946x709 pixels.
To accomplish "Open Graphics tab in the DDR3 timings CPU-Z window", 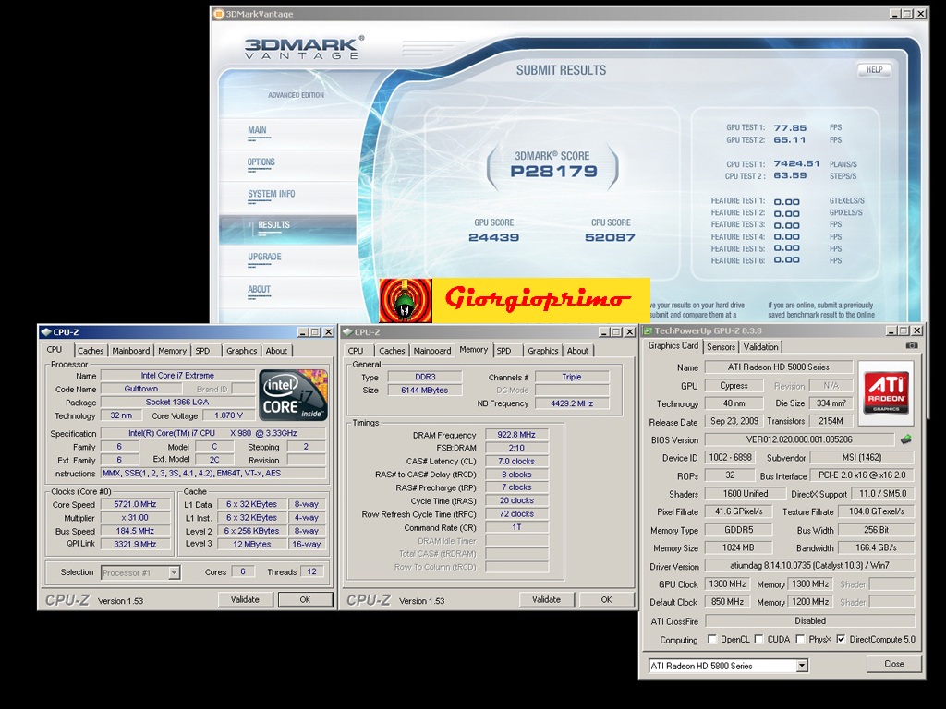I will click(x=543, y=350).
